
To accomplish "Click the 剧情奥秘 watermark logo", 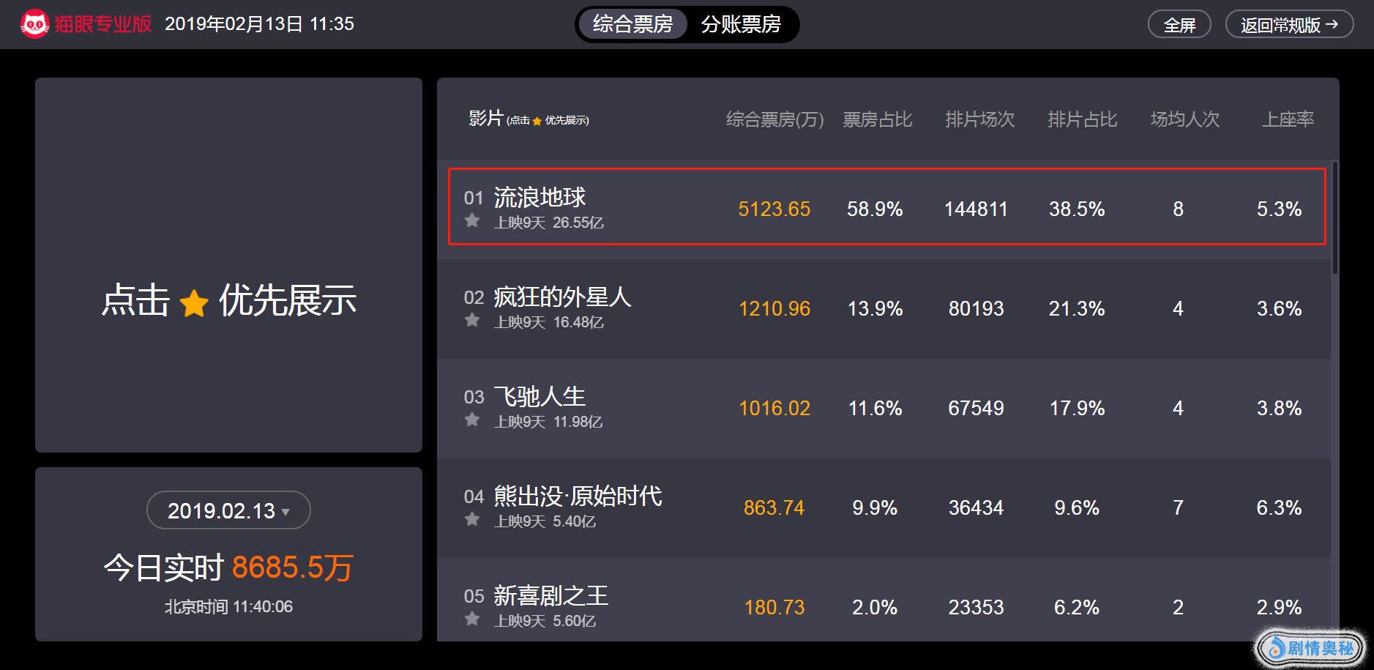I will point(1310,647).
